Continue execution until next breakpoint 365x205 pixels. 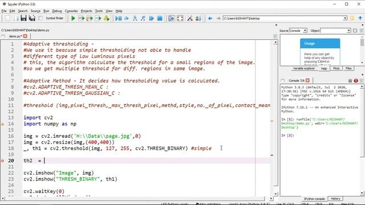pos(151,18)
